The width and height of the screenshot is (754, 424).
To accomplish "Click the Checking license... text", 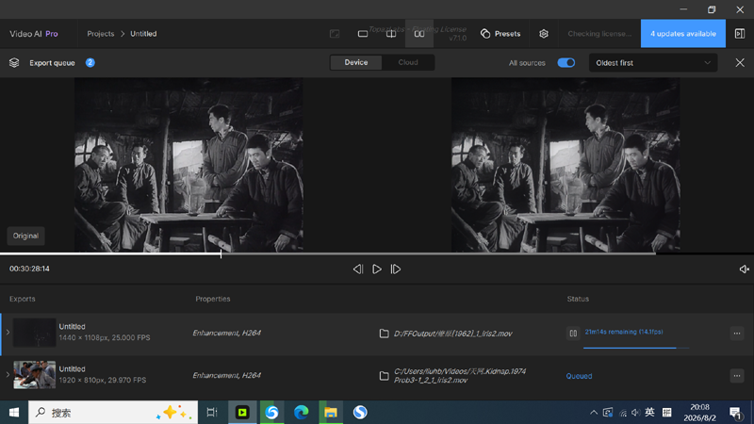I will click(599, 34).
